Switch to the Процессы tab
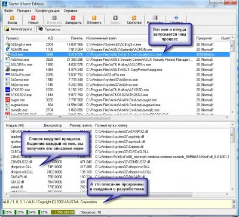239x217 pixels. pos(50,29)
